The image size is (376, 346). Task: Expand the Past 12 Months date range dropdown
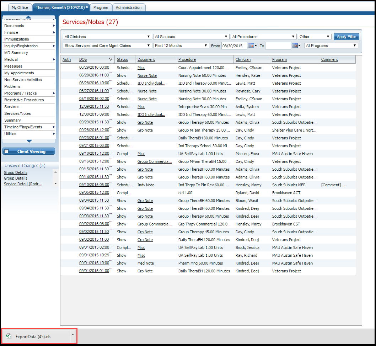click(x=181, y=46)
